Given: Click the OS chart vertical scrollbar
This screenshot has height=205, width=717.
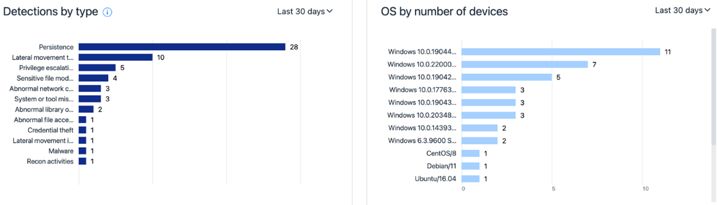Looking at the screenshot, I should 713,86.
